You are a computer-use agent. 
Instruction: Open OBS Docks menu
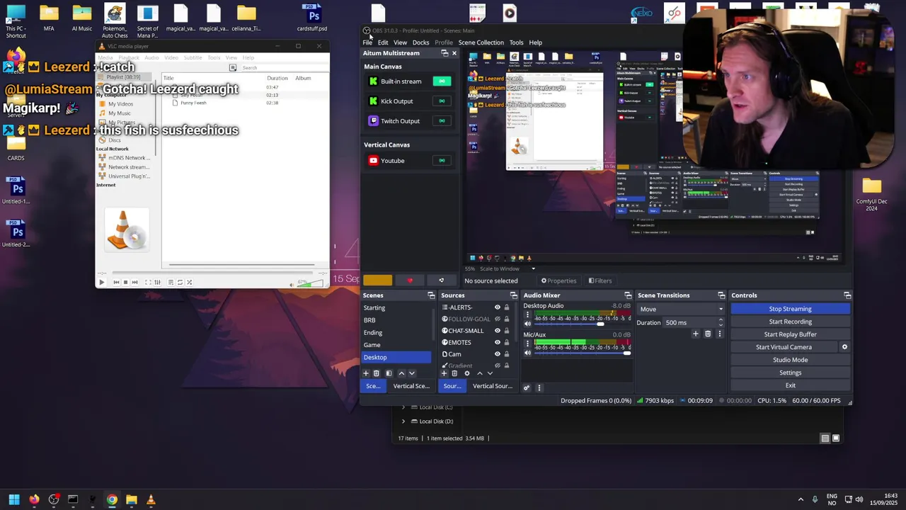coord(420,42)
